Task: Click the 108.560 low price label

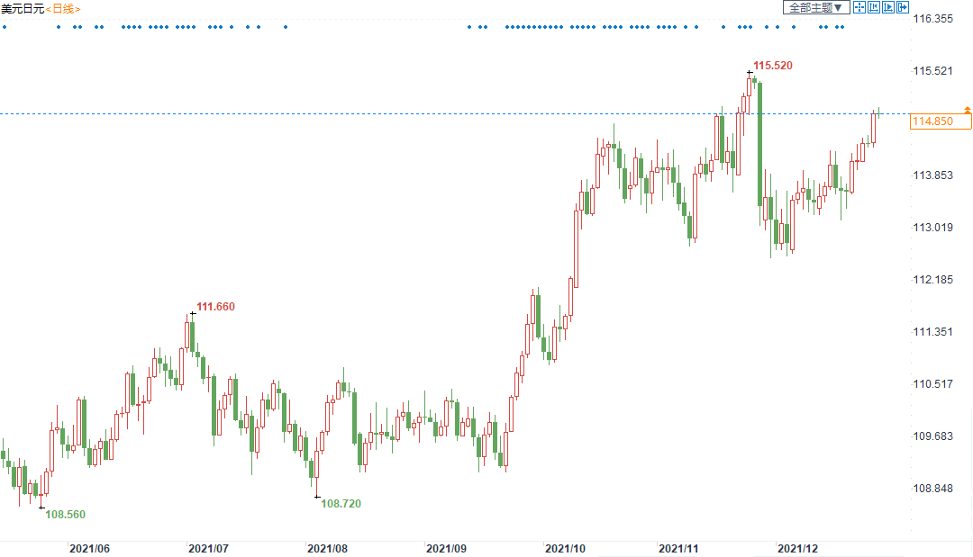Action: point(65,515)
